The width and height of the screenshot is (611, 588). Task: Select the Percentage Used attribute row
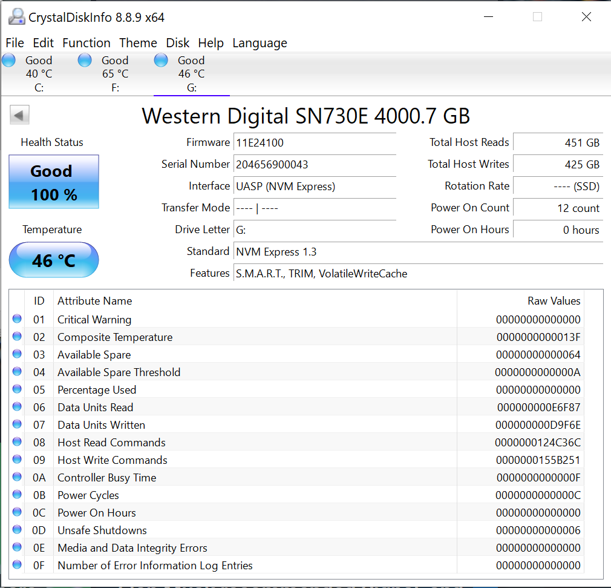click(x=242, y=389)
